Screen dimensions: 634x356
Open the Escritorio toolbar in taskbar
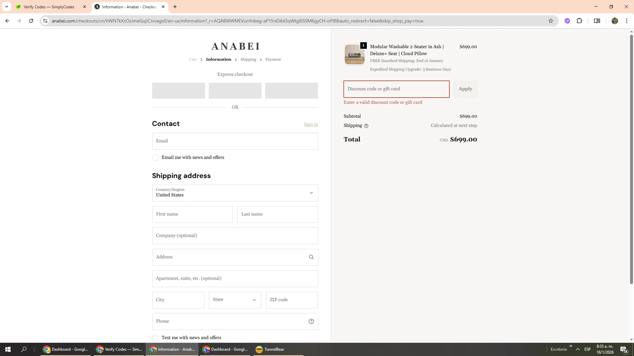coord(559,349)
